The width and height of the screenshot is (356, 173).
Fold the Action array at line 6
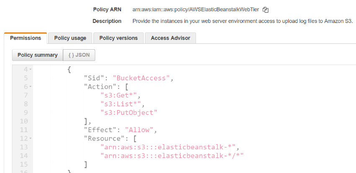pos(31,87)
